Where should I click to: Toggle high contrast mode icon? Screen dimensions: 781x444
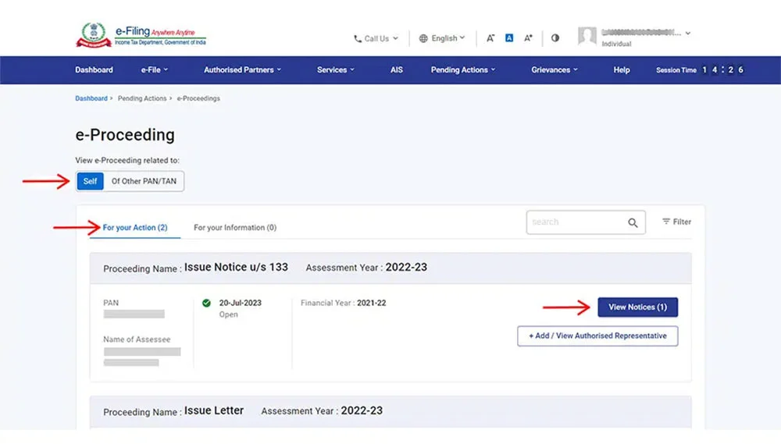tap(555, 37)
